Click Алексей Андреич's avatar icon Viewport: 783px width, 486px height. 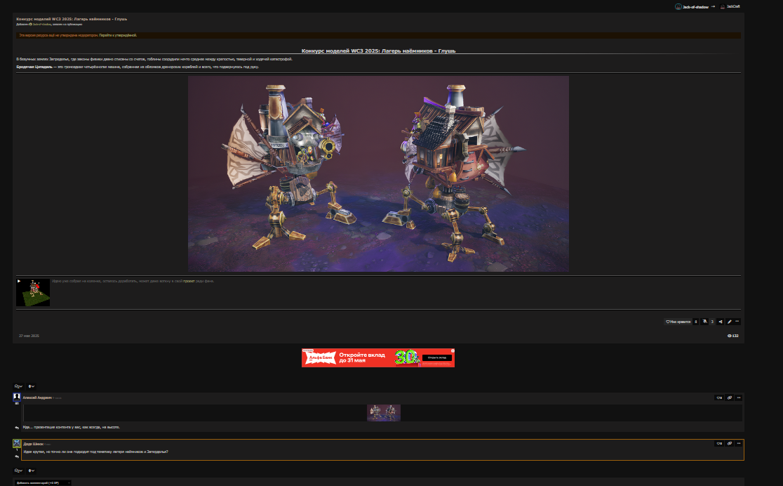tap(17, 398)
